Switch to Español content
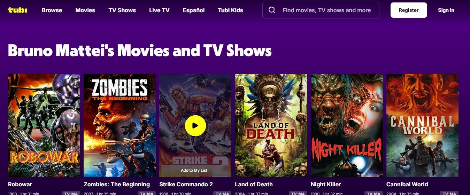The height and width of the screenshot is (195, 470). click(x=194, y=10)
